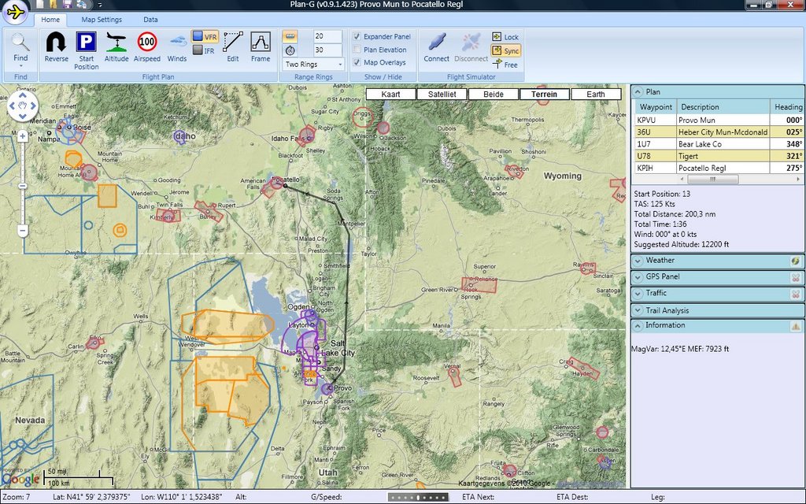Open the Altitude airplane icon
The width and height of the screenshot is (806, 504).
click(116, 43)
